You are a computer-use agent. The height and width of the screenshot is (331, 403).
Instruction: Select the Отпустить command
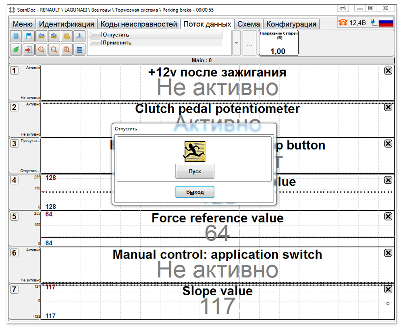click(156, 35)
